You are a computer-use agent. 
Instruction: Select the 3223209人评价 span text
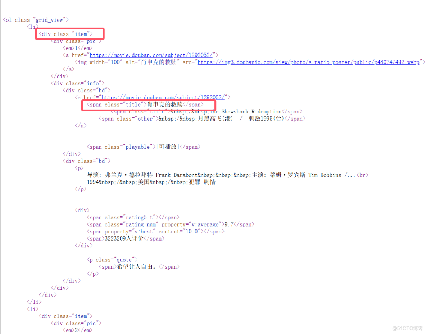click(x=124, y=238)
